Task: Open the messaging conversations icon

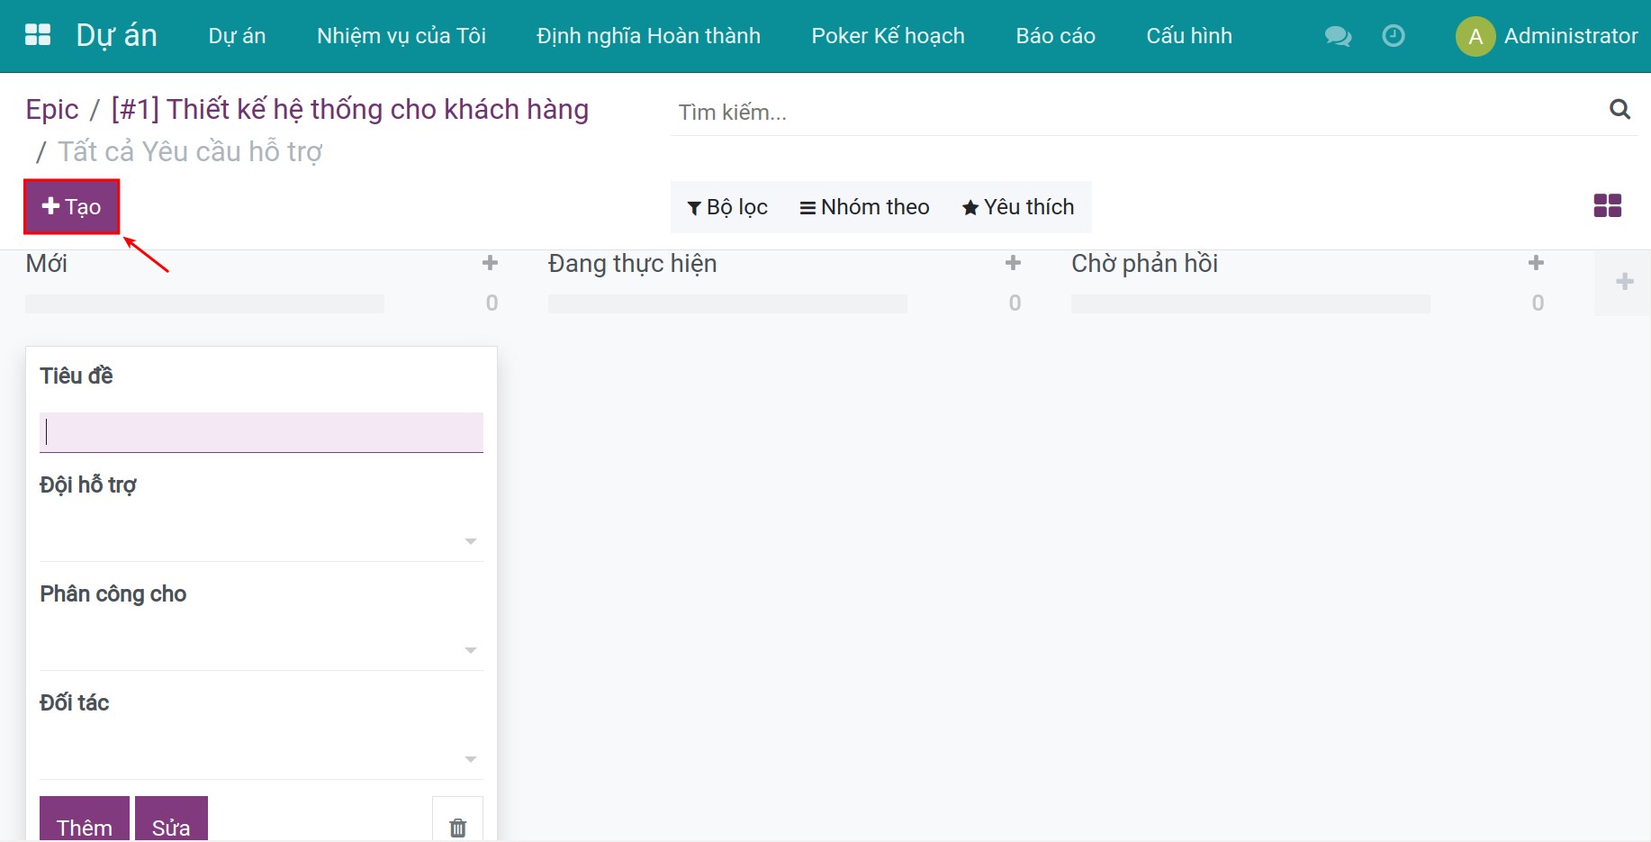Action: [1337, 36]
